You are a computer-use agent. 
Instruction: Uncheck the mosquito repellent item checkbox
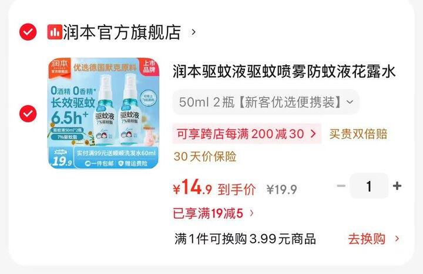(28, 113)
